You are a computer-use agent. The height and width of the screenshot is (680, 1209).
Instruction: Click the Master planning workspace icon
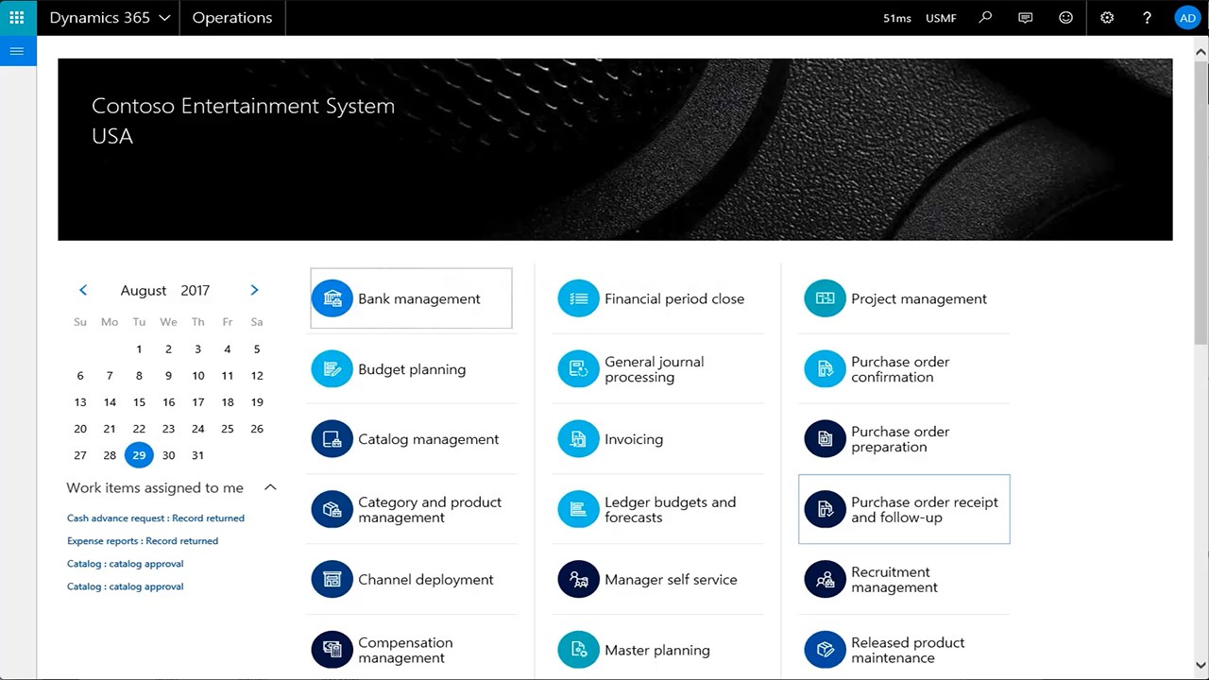[x=579, y=650]
